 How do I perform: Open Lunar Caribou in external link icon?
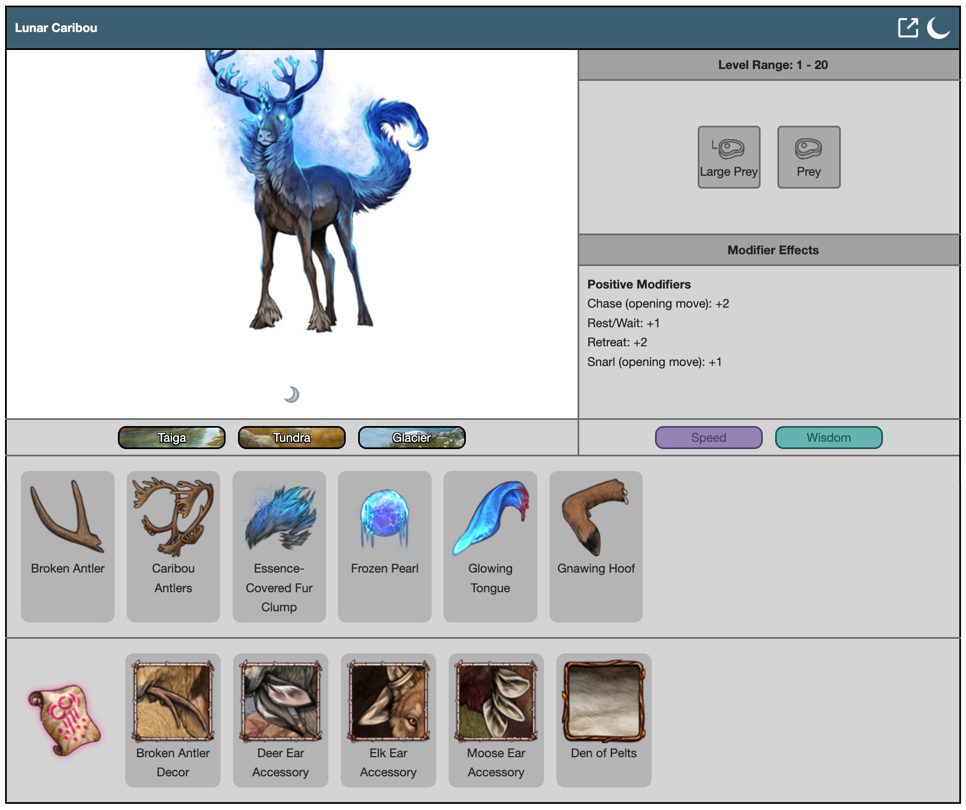907,28
